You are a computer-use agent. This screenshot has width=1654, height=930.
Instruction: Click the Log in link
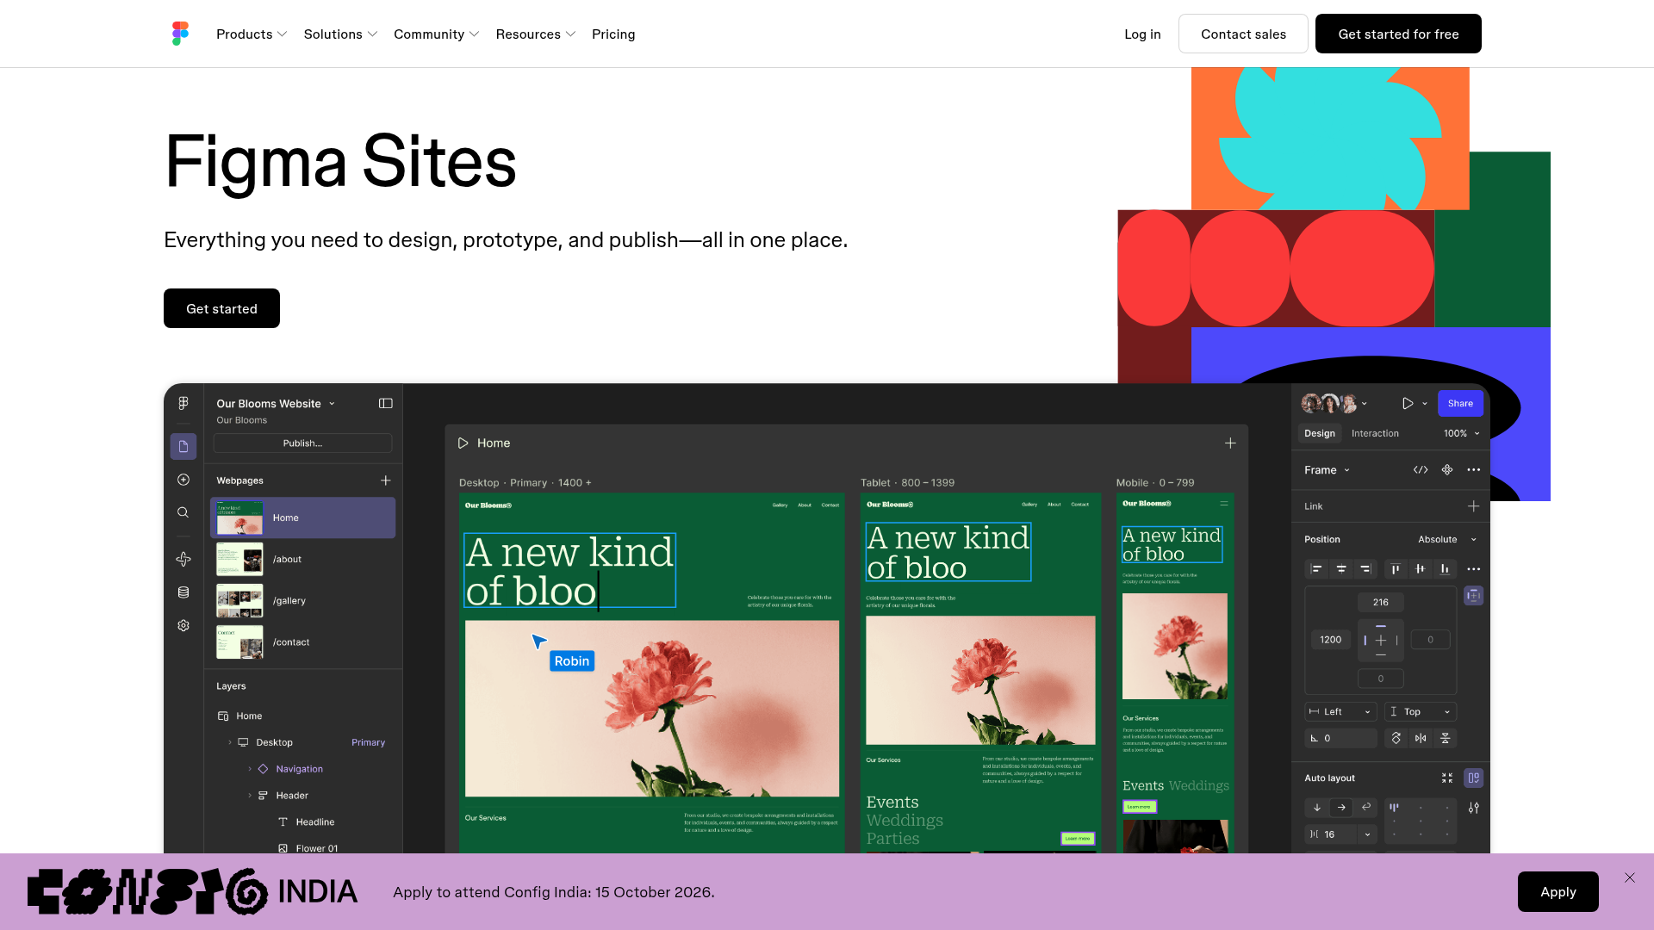click(1142, 34)
